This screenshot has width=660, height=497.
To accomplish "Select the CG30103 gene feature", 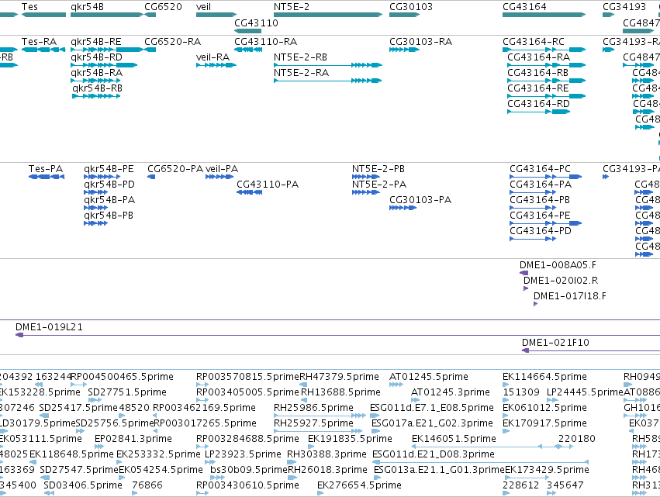I will [405, 15].
